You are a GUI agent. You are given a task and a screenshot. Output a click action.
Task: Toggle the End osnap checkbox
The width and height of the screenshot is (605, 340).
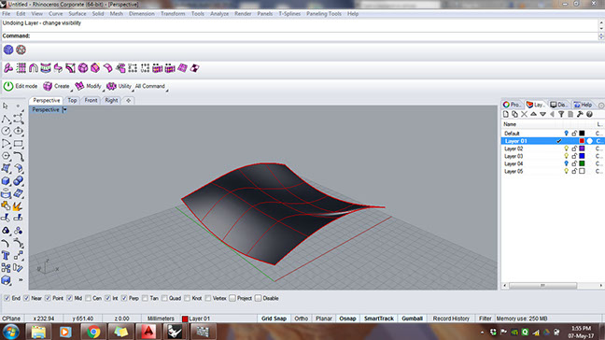click(x=7, y=298)
